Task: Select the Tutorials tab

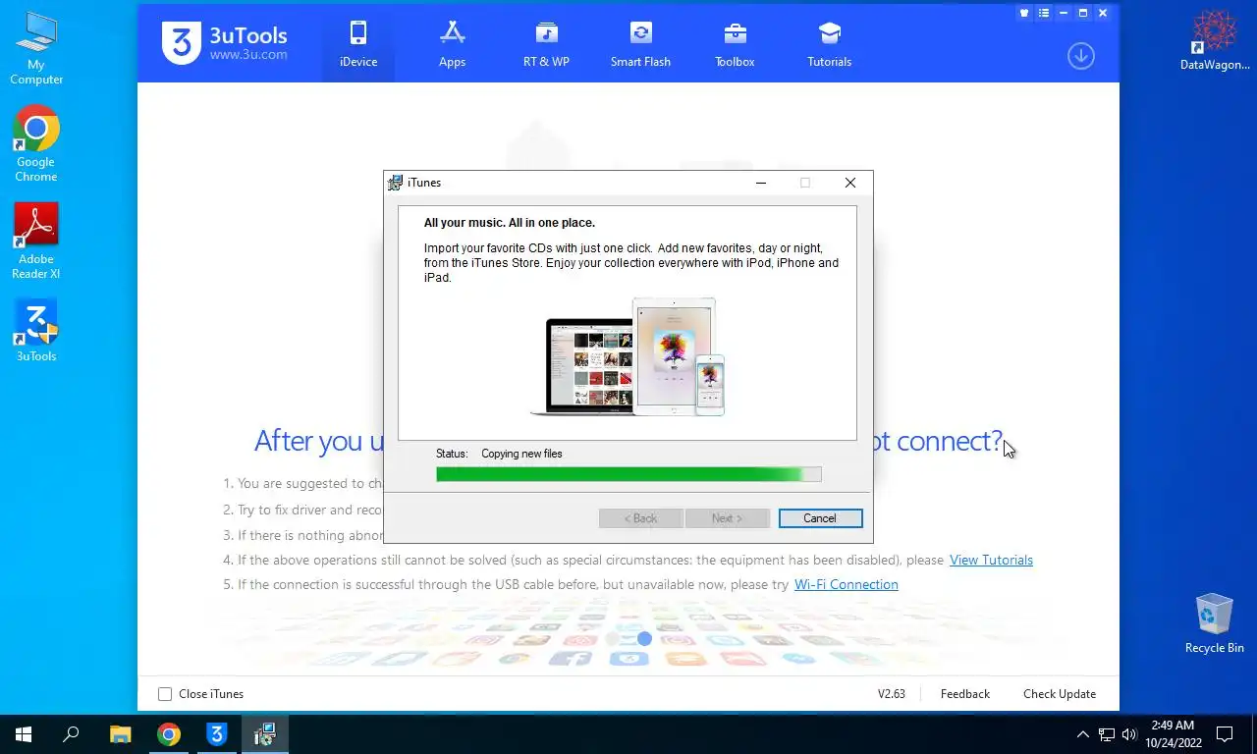Action: (x=829, y=44)
